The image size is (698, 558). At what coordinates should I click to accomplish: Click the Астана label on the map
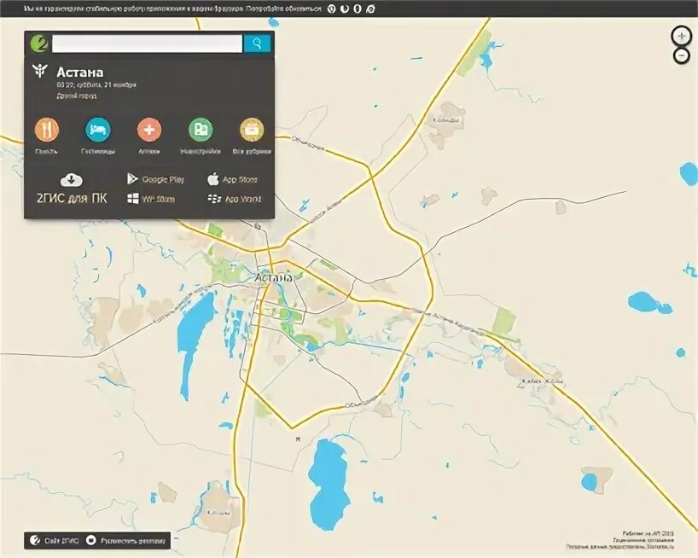274,277
